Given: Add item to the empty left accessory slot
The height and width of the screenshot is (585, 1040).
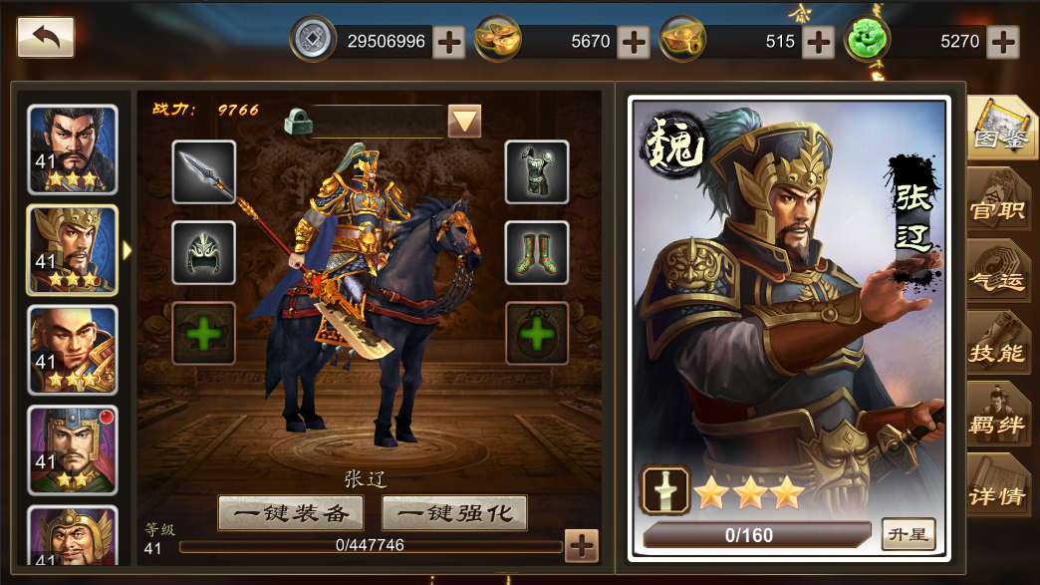Looking at the screenshot, I should pos(203,334).
